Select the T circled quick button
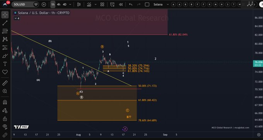 pyautogui.click(x=234, y=5)
